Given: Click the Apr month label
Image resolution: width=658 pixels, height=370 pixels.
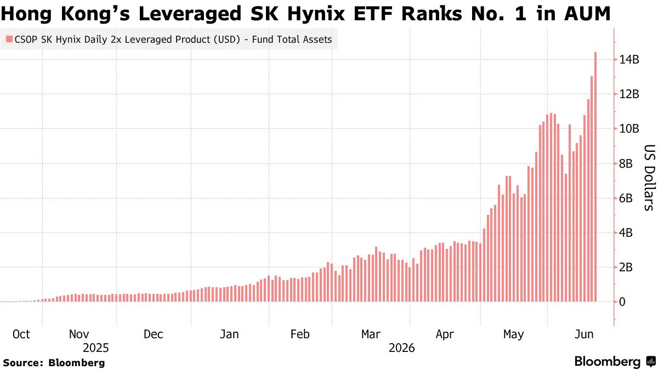Looking at the screenshot, I should click(x=445, y=334).
